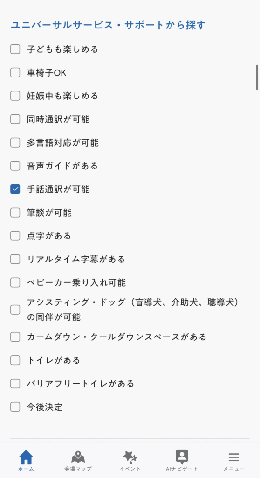Uncheck the 手話通訳が可能 checkbox
The width and height of the screenshot is (260, 478).
point(15,190)
